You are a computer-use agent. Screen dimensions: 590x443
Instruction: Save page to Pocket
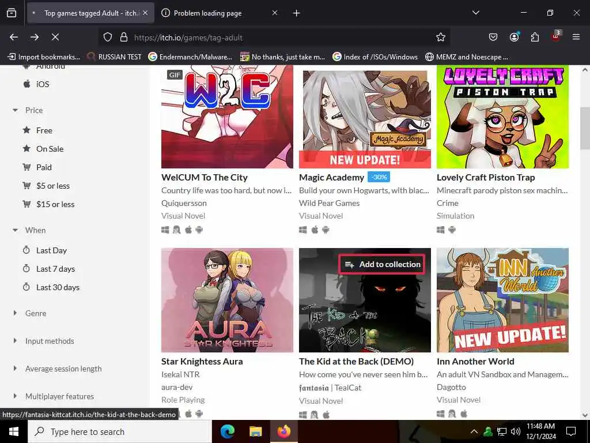[493, 37]
